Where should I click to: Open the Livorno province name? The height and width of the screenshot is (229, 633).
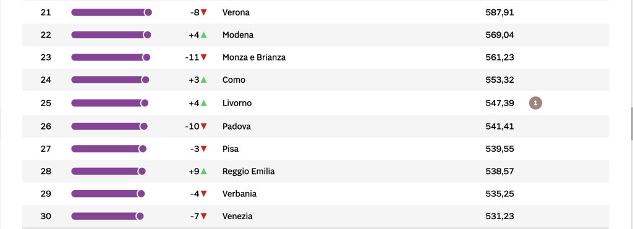click(237, 103)
